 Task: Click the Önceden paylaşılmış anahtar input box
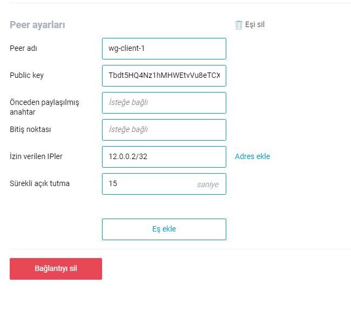click(164, 103)
